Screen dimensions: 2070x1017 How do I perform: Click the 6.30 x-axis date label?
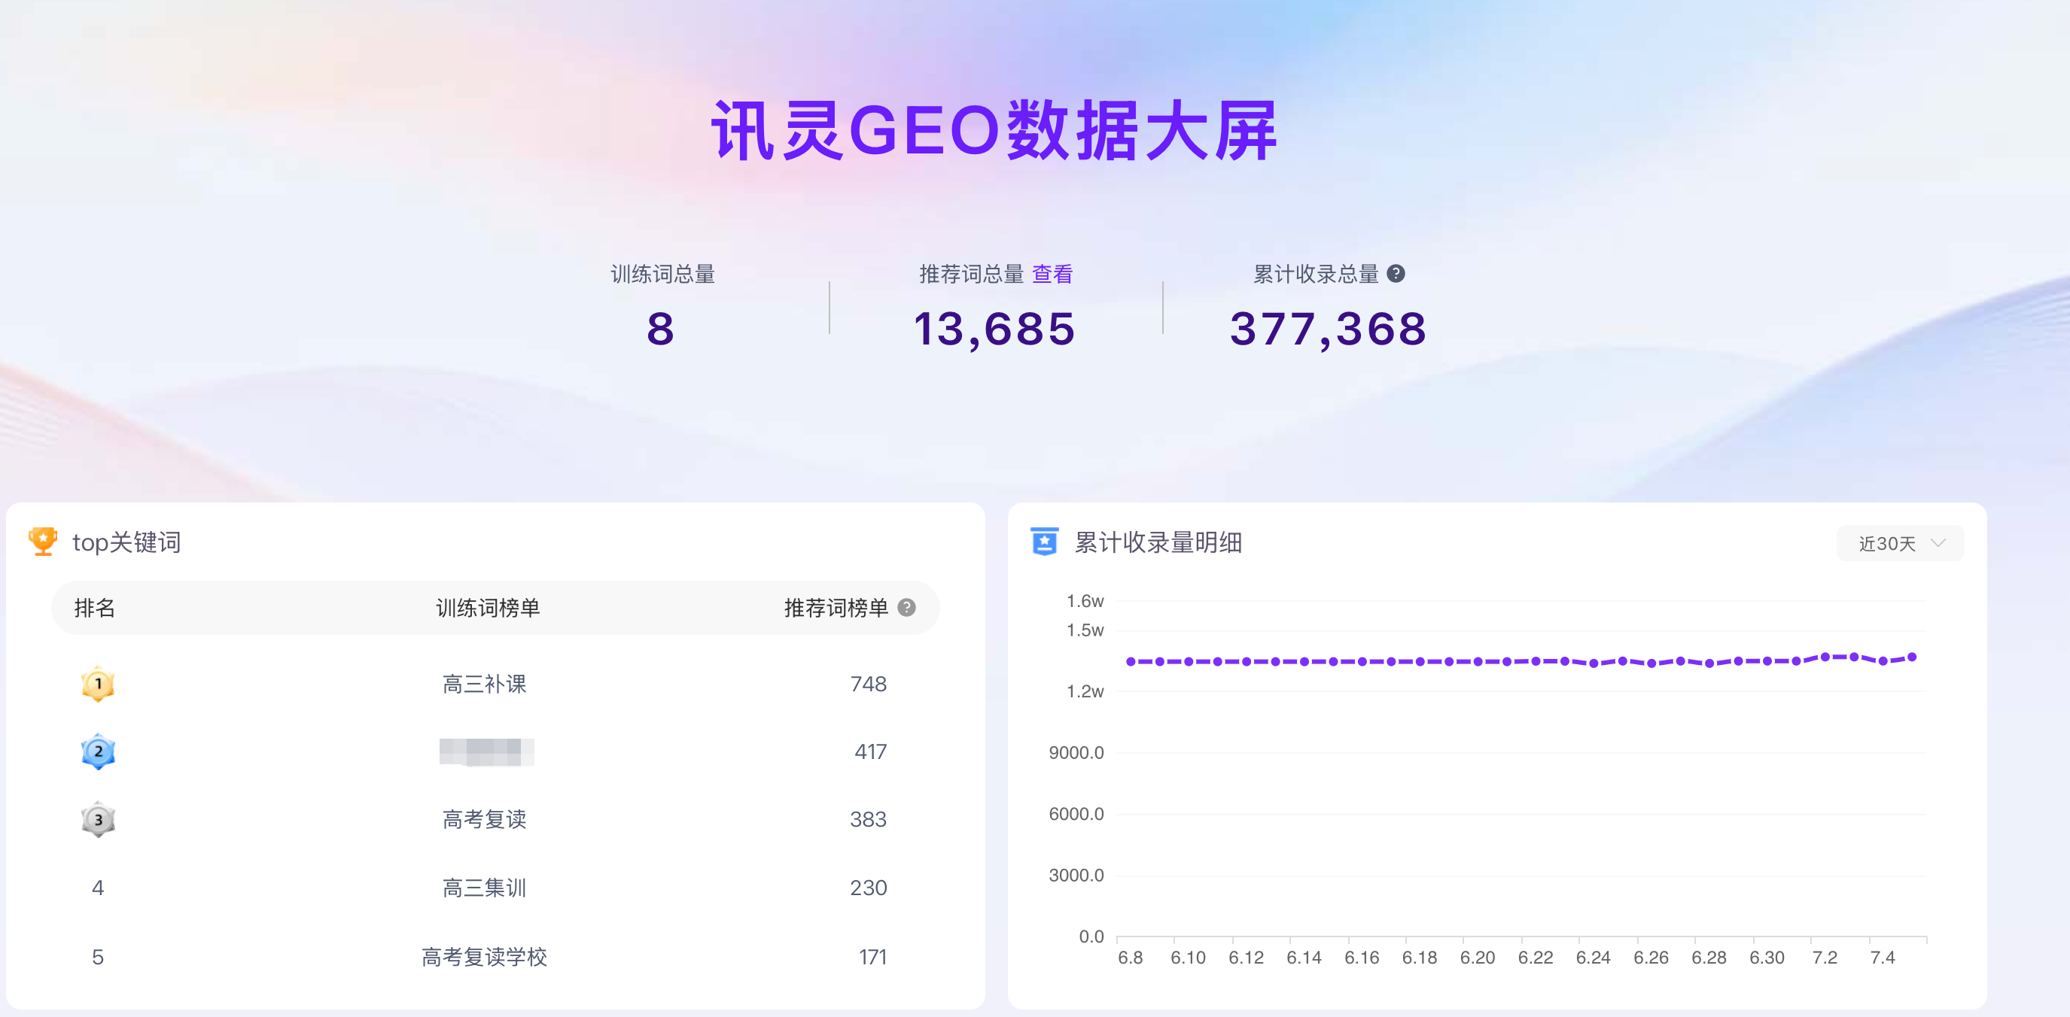tap(1767, 958)
